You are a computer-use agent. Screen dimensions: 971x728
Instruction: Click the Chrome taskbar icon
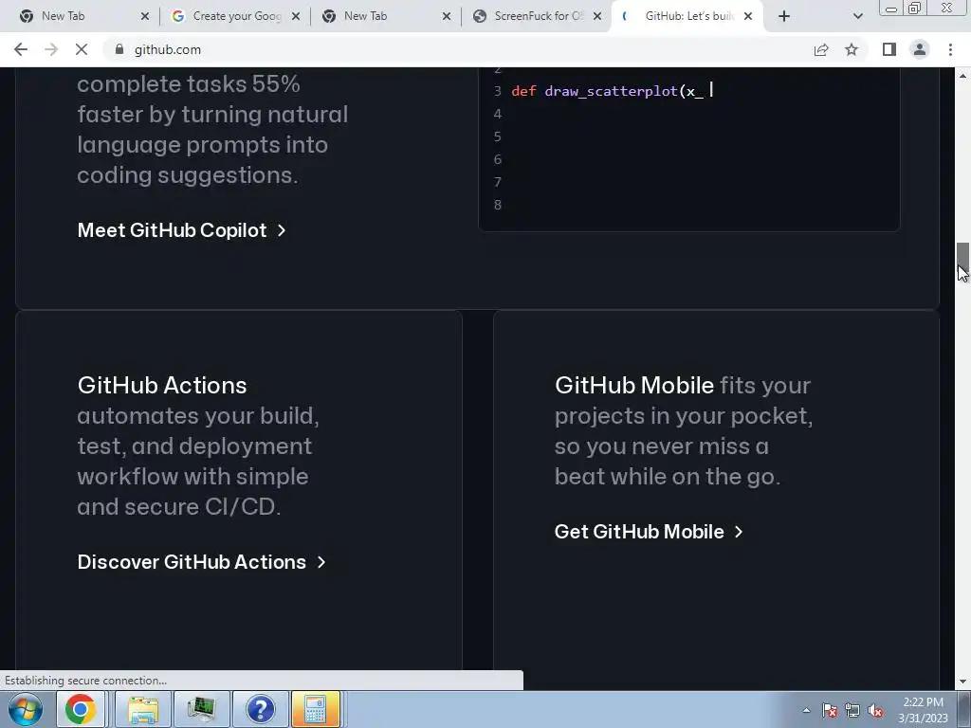click(81, 709)
